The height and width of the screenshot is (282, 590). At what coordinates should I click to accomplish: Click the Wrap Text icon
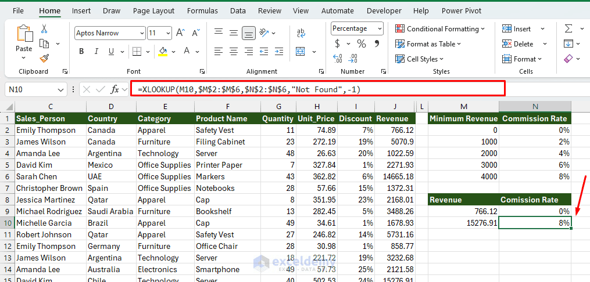301,33
